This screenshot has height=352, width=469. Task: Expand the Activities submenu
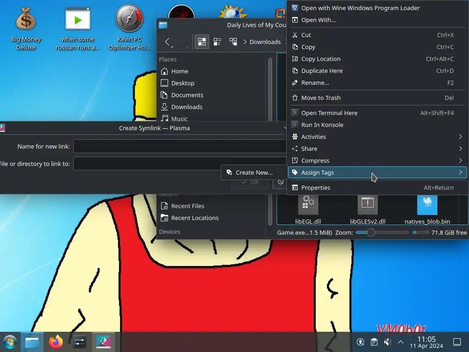(x=377, y=137)
